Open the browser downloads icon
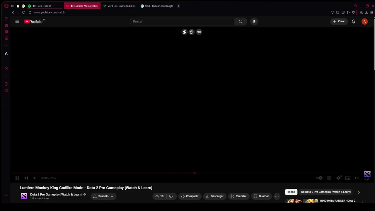This screenshot has height=211, width=375. (x=367, y=12)
